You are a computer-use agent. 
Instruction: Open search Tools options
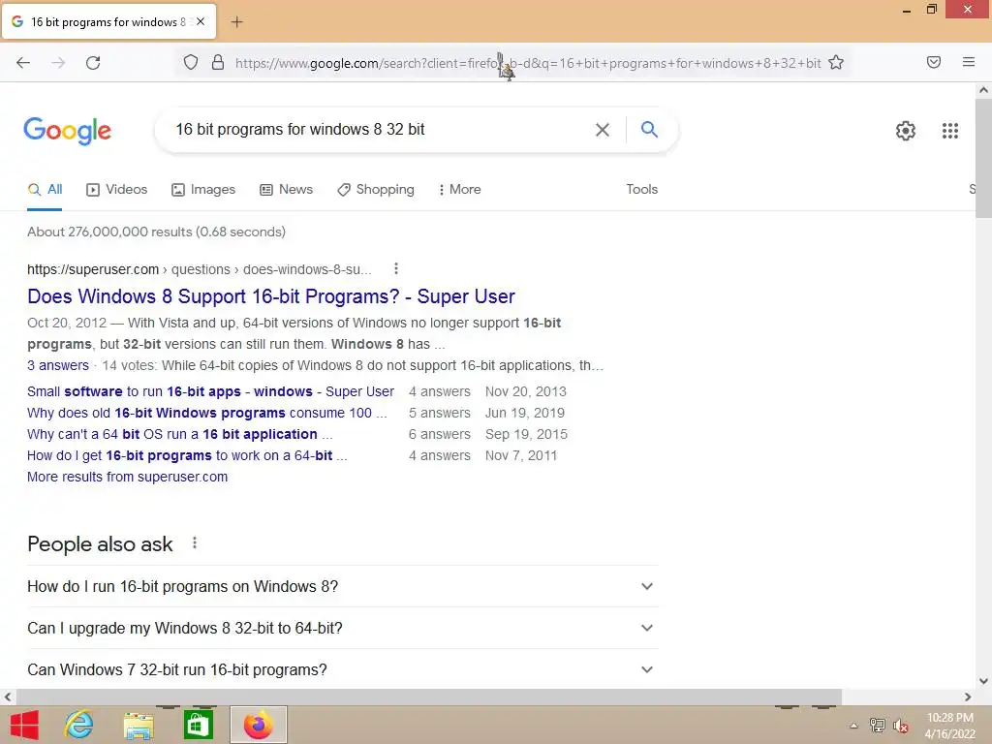641,189
